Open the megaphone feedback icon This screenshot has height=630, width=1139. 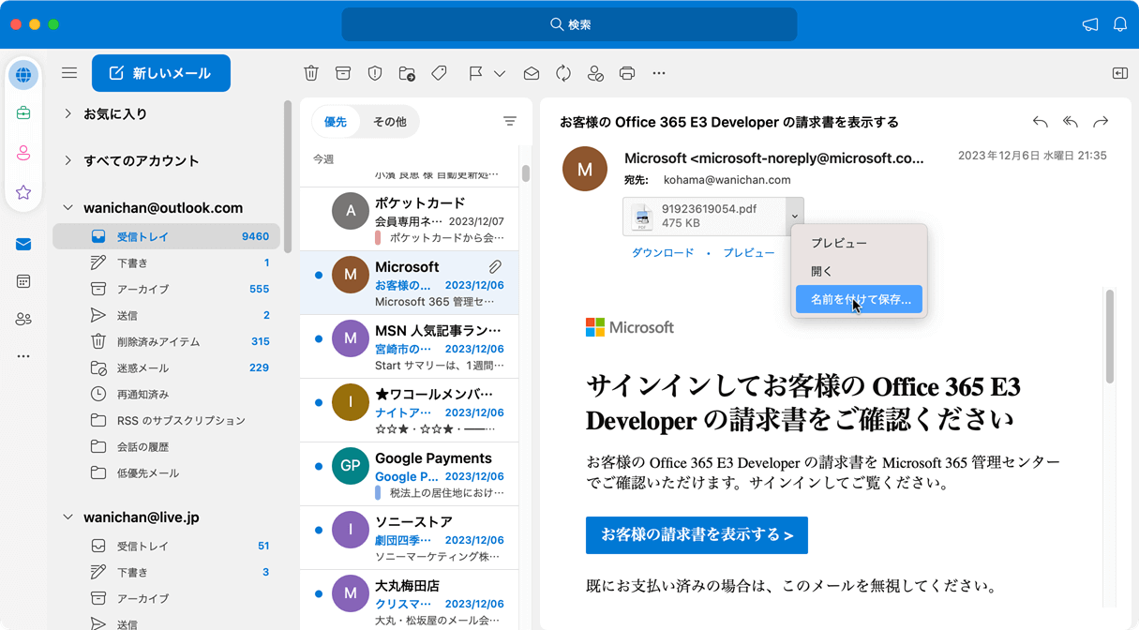coord(1090,24)
